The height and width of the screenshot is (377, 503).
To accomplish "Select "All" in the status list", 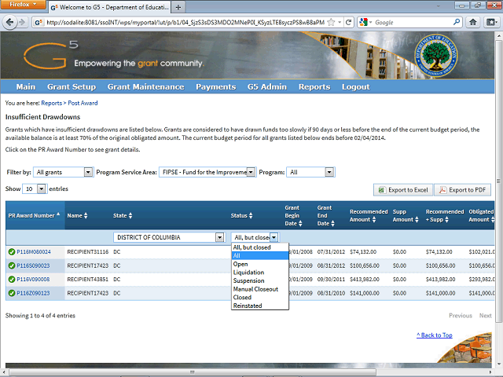I will pyautogui.click(x=260, y=256).
